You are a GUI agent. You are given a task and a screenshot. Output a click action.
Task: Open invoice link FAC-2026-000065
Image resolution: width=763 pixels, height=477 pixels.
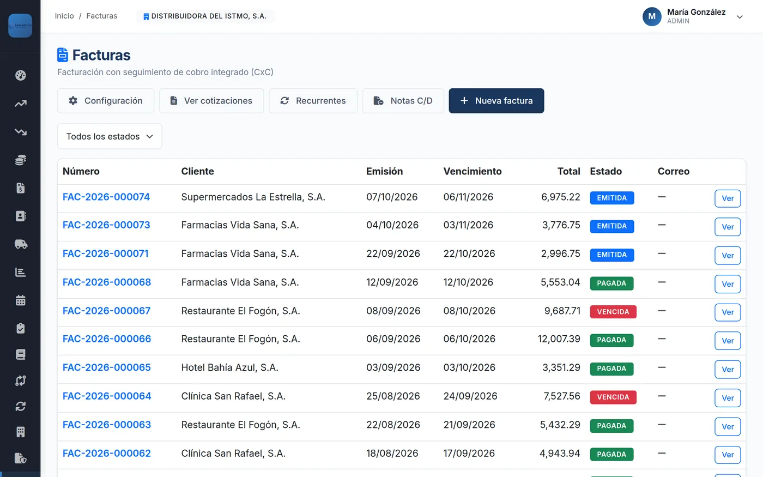click(x=107, y=367)
